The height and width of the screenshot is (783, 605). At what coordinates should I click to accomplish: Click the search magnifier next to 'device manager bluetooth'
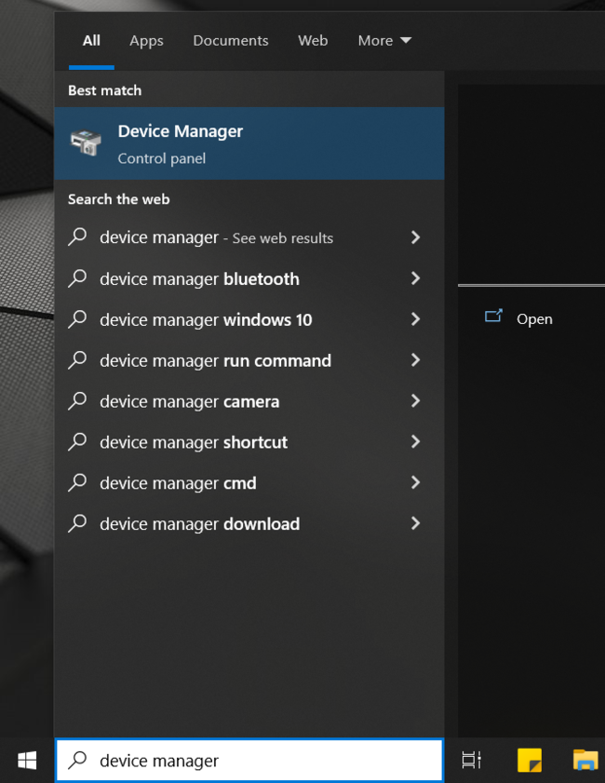click(78, 278)
